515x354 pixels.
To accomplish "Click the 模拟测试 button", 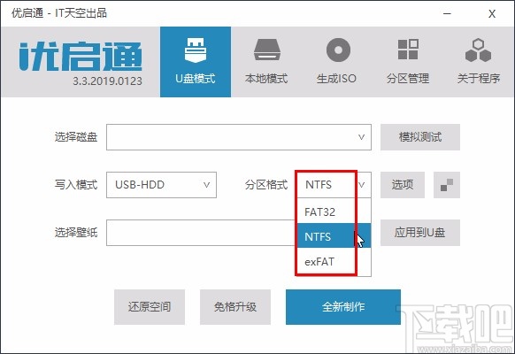I will click(x=420, y=137).
